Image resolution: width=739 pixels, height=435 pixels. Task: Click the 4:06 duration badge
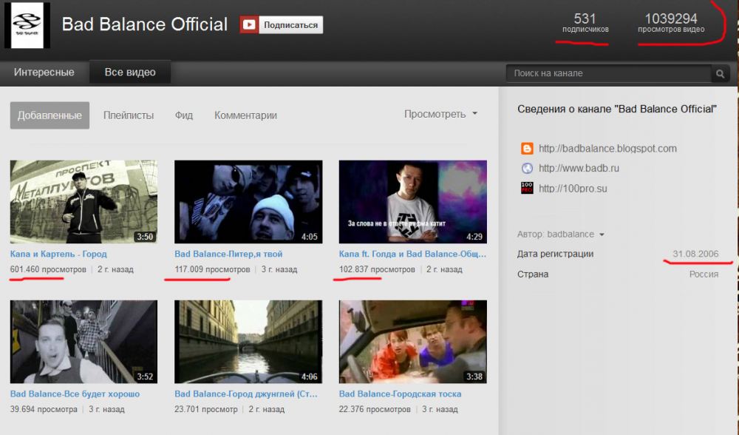(309, 377)
